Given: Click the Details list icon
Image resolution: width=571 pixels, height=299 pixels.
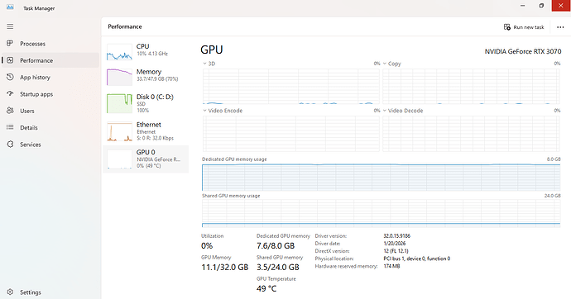Looking at the screenshot, I should point(10,127).
